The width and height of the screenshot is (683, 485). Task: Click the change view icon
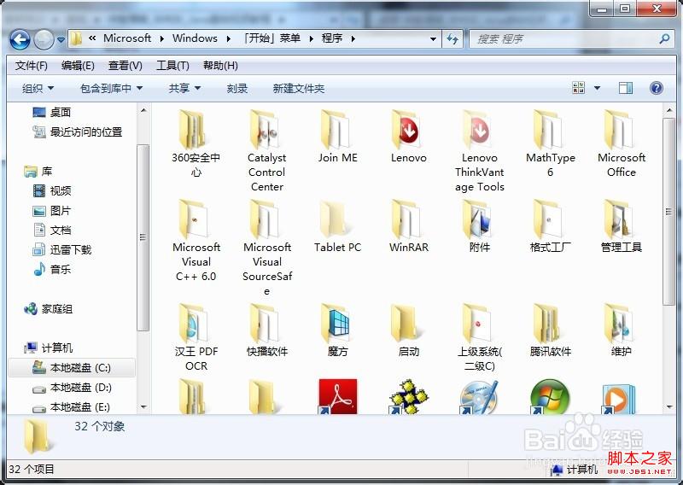tap(579, 88)
